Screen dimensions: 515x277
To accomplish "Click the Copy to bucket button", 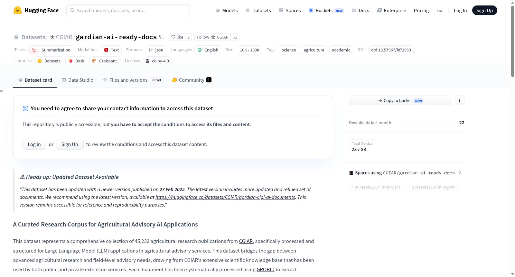I will [400, 100].
